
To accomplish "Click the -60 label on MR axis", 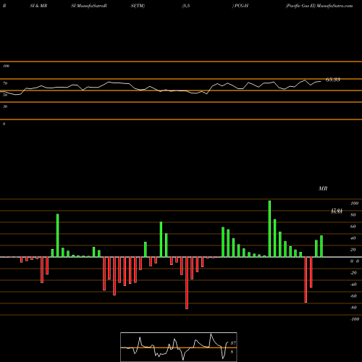I will [353, 296].
